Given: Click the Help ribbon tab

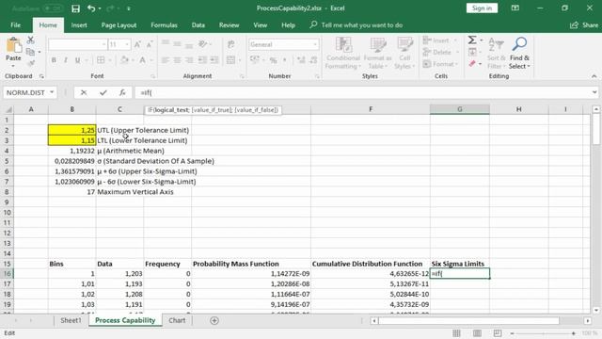Looking at the screenshot, I should 288,25.
